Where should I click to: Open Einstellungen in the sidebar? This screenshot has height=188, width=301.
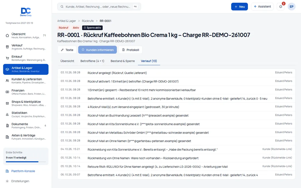pyautogui.click(x=26, y=181)
